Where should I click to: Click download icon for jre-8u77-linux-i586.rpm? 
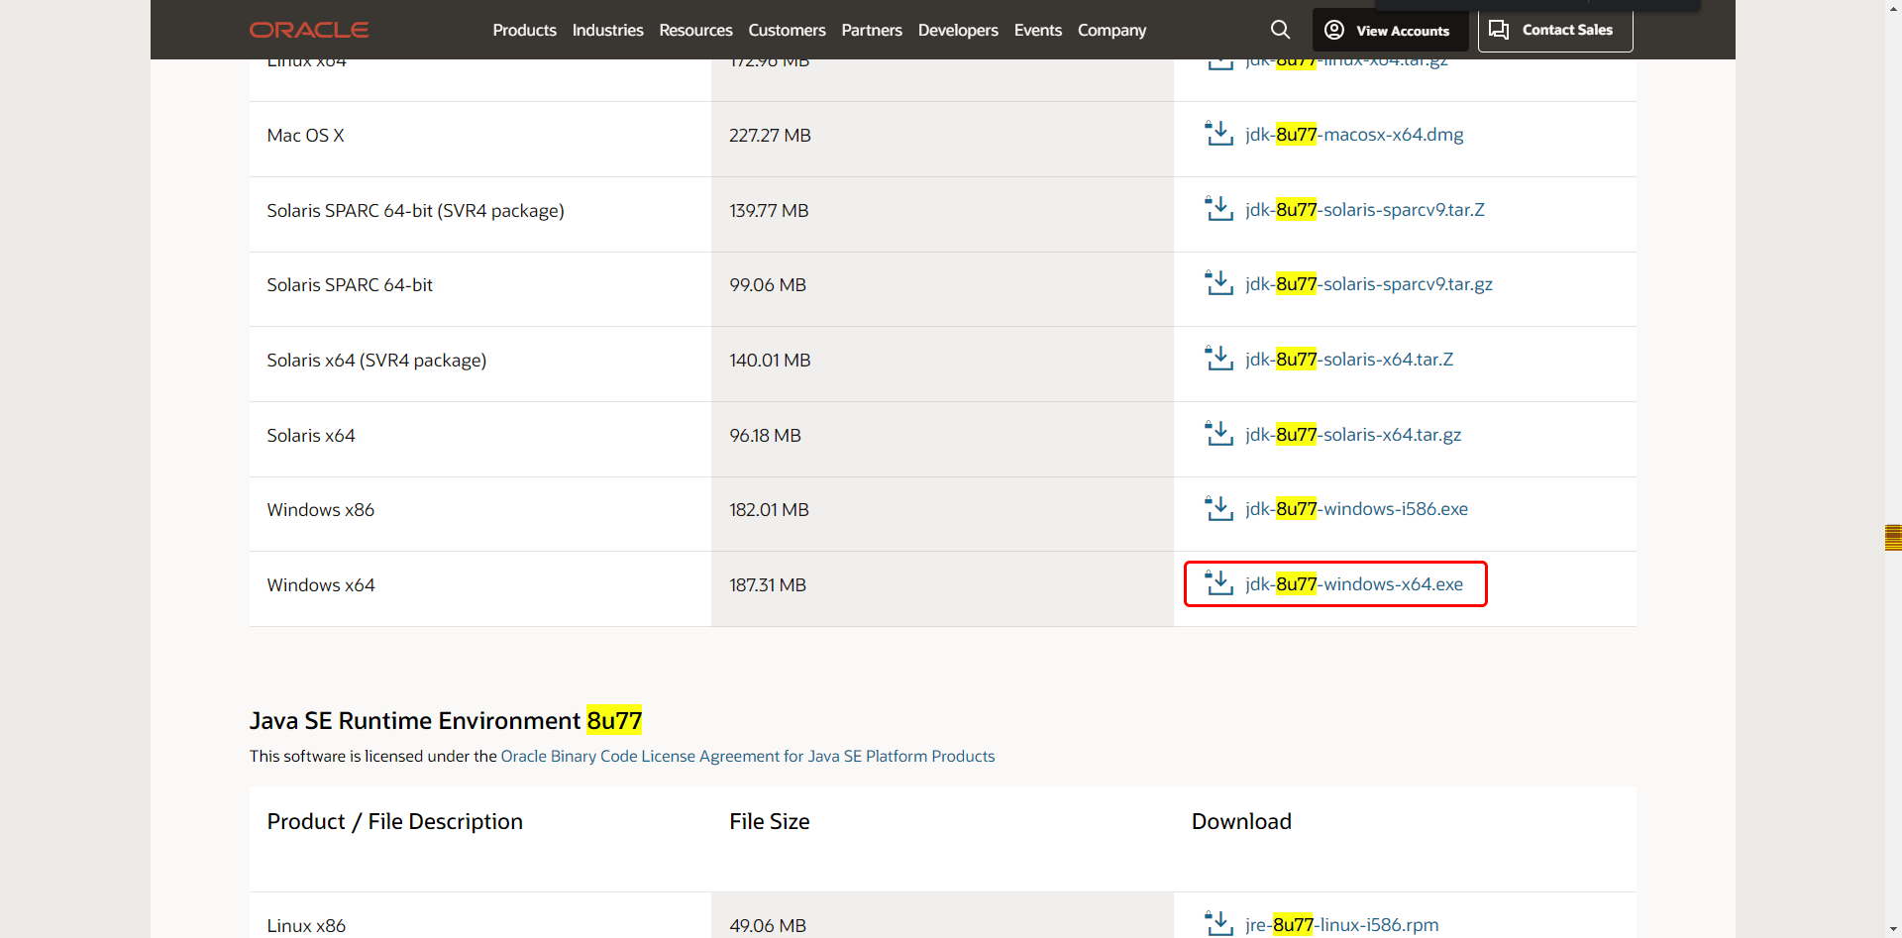(1218, 924)
